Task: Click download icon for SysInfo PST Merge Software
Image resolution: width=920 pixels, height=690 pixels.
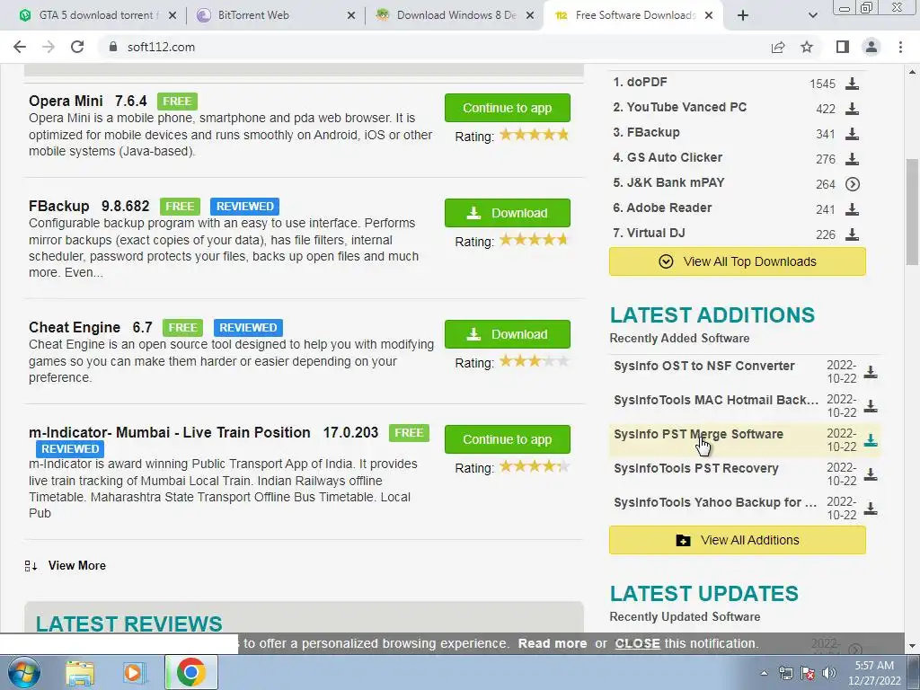Action: [x=871, y=440]
